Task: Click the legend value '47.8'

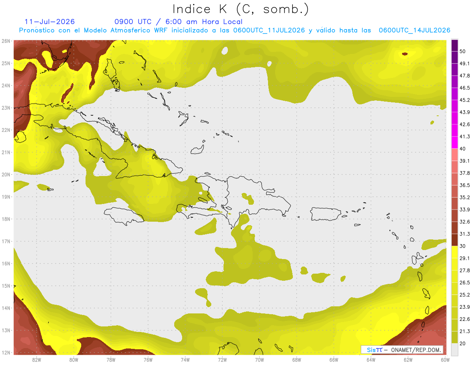Action: click(x=464, y=76)
